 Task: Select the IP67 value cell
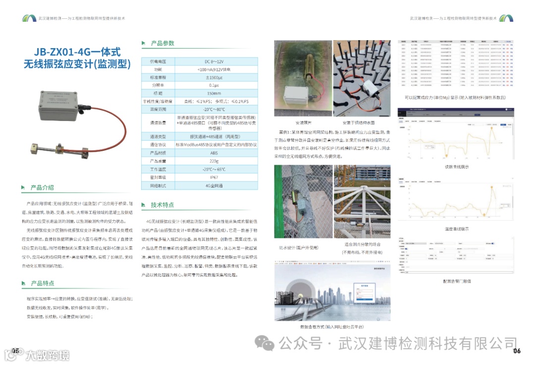216,177
